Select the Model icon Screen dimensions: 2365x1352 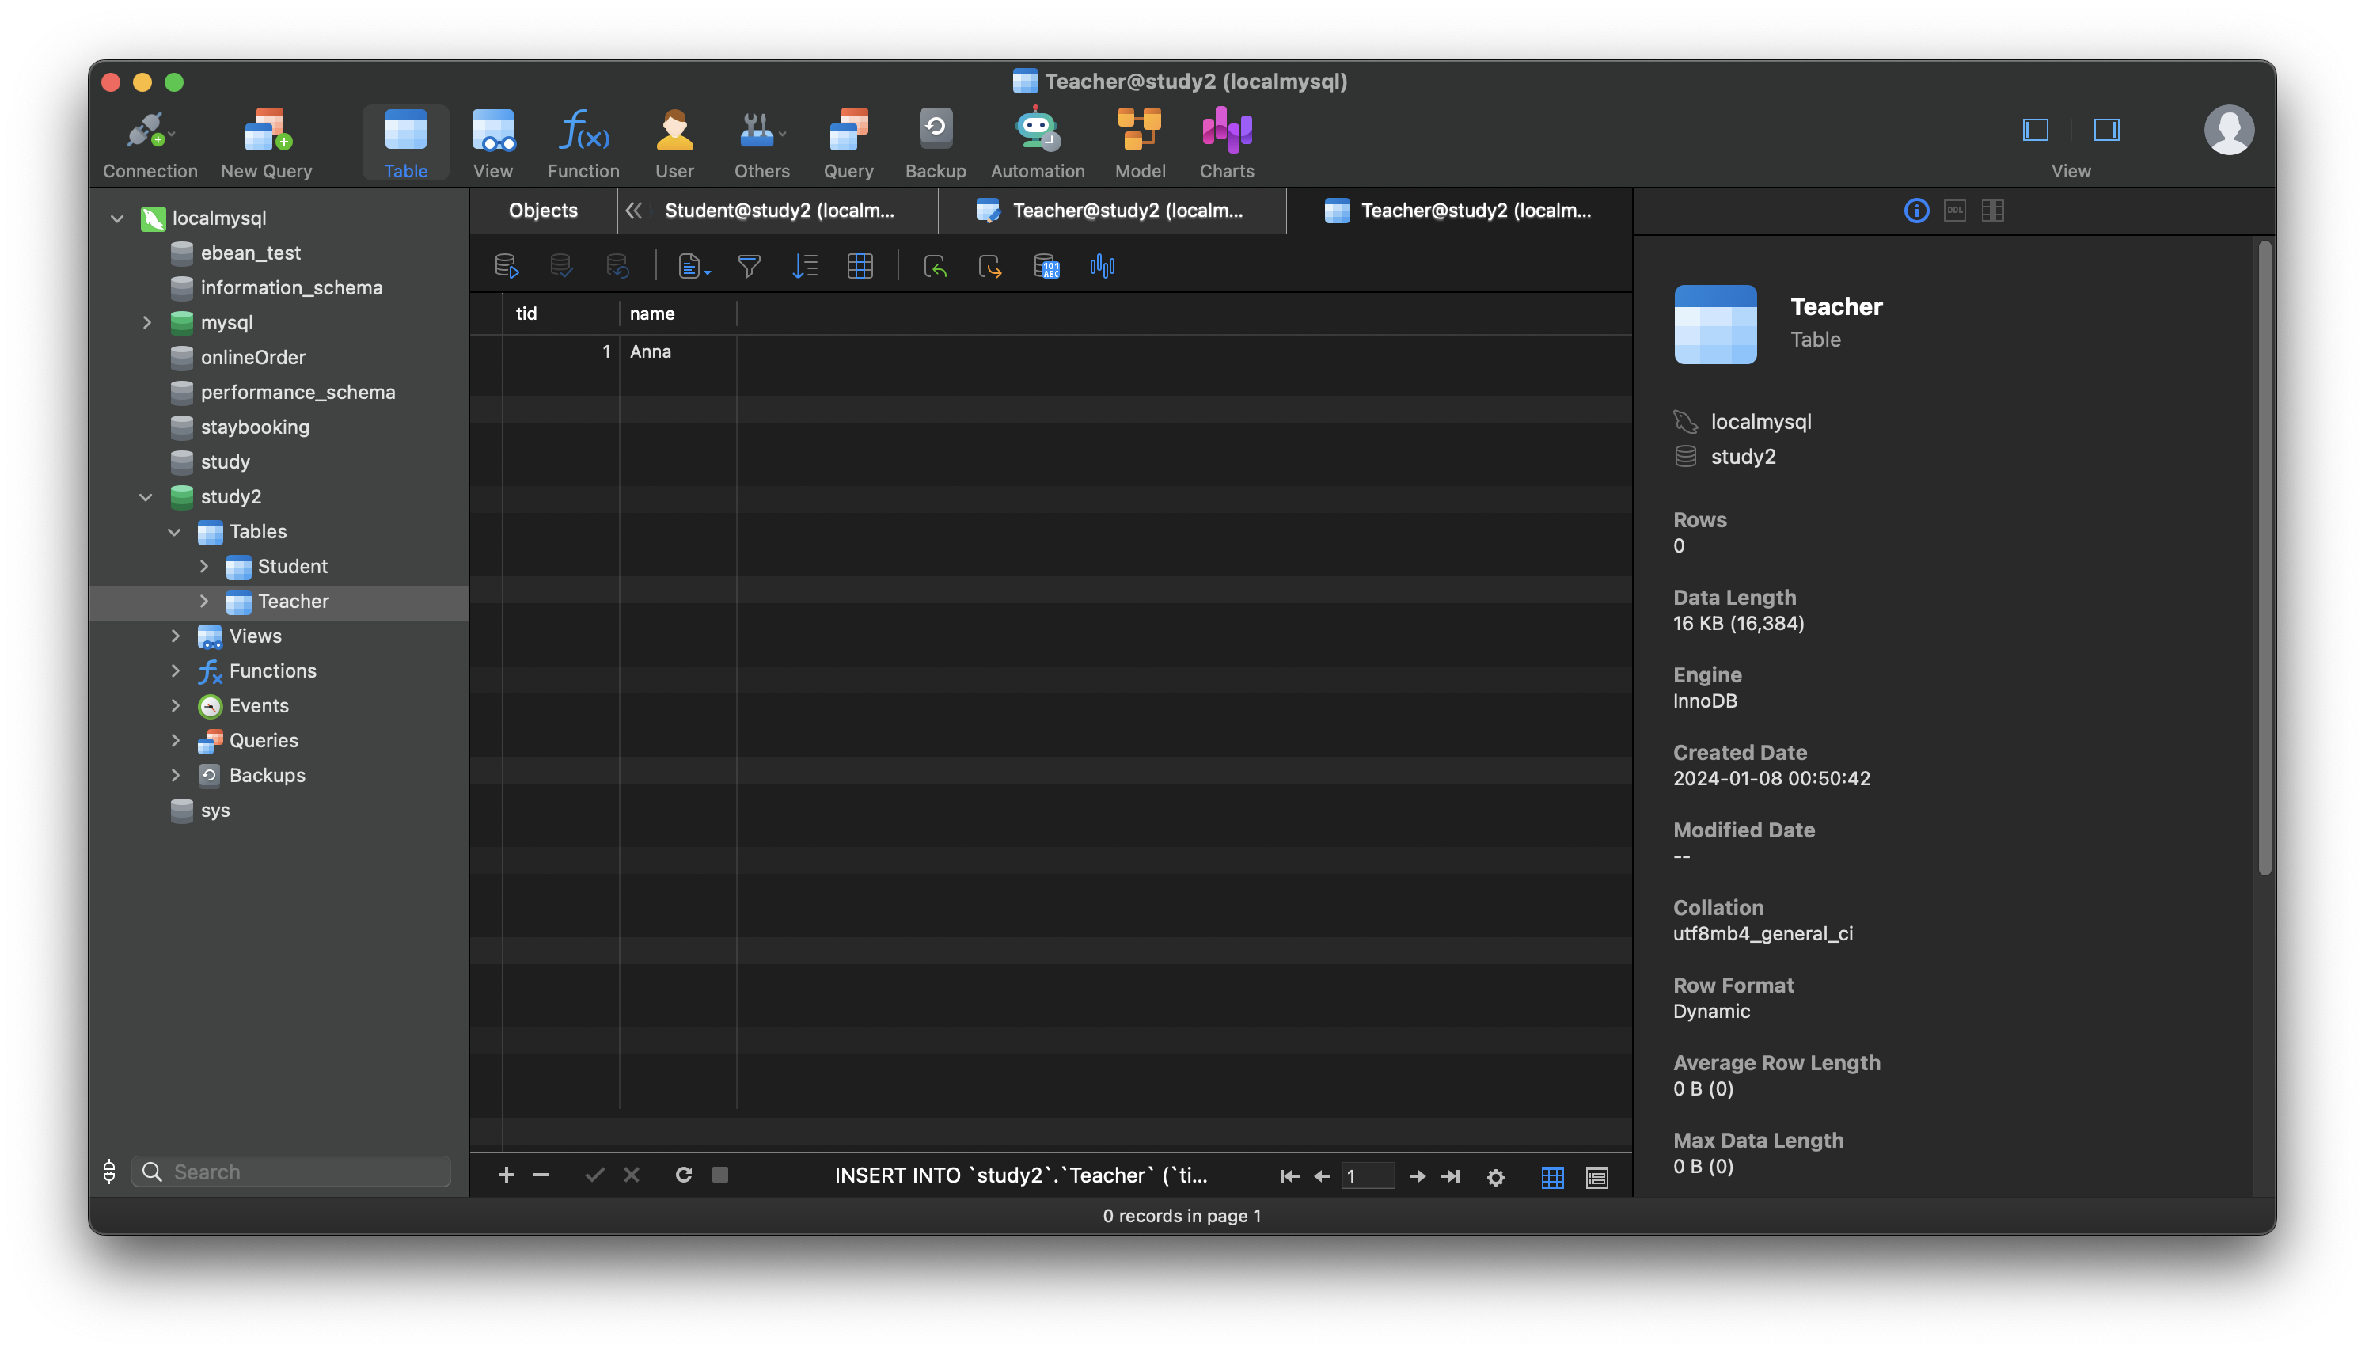pos(1139,143)
